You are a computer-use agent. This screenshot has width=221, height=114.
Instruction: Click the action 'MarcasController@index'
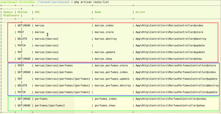coord(186,25)
